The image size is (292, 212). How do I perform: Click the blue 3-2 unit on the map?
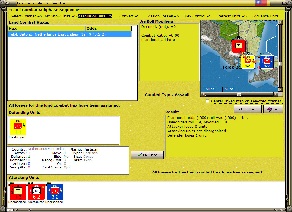[267, 62]
